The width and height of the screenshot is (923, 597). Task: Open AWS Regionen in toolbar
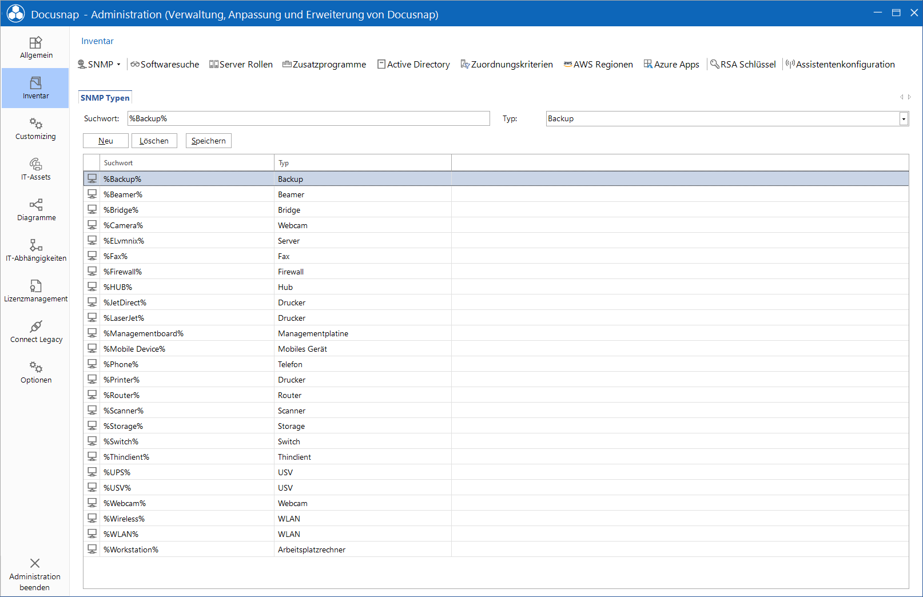tap(598, 64)
